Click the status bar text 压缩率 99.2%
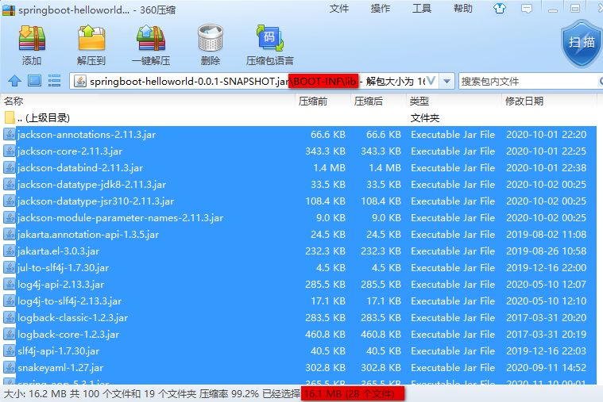This screenshot has height=402, width=603. 229,393
